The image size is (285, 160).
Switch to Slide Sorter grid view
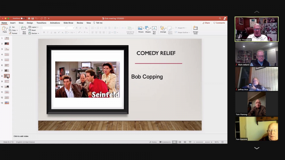click(x=180, y=142)
